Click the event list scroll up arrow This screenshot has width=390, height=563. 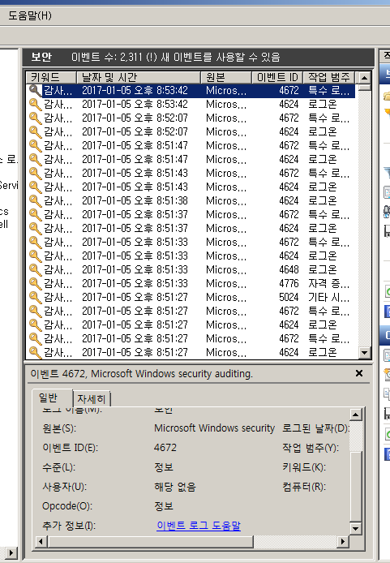tap(365, 77)
